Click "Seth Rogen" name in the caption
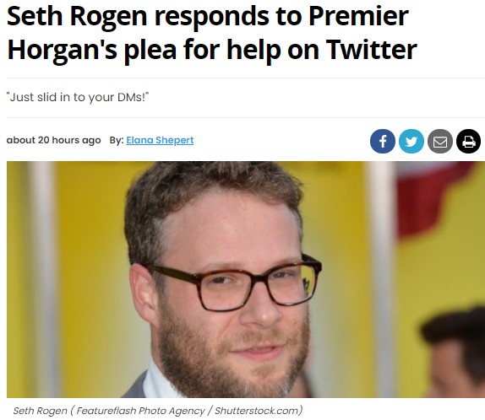 click(40, 411)
